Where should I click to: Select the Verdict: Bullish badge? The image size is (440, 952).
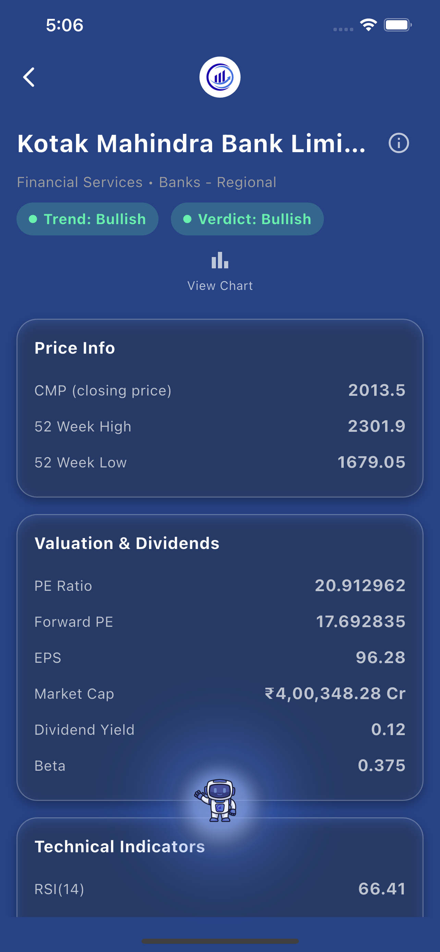tap(247, 219)
